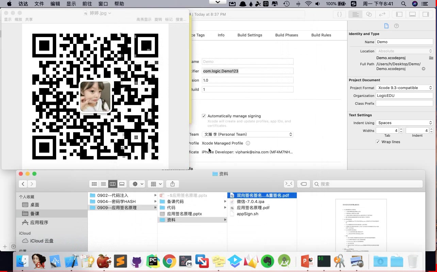Toggle Wrap lines checkbox
The width and height of the screenshot is (437, 272).
pyautogui.click(x=378, y=142)
